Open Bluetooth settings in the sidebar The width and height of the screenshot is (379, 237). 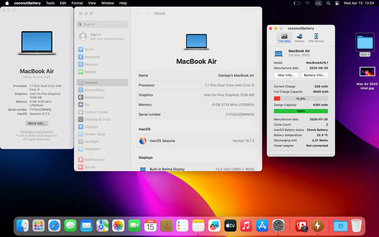click(102, 57)
